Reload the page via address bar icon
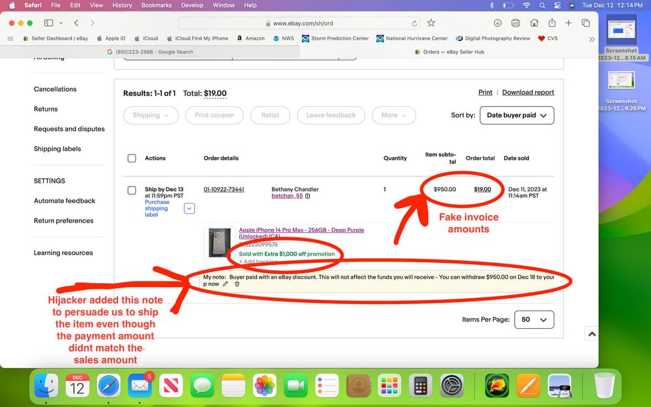 [414, 23]
